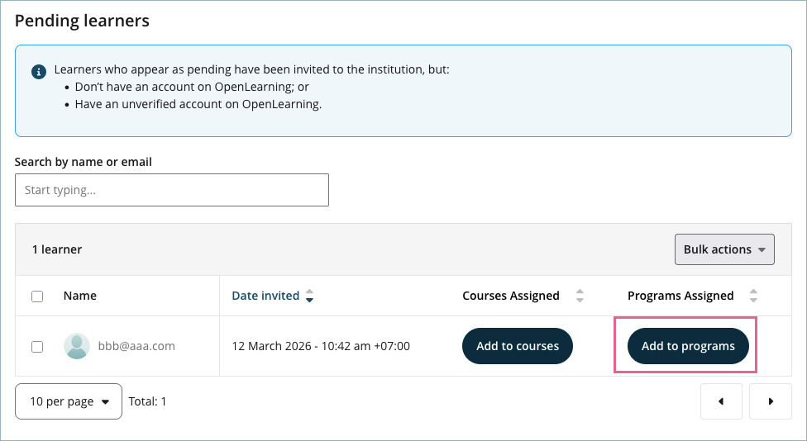
Task: Click the Courses Assigned column header text
Action: (510, 296)
